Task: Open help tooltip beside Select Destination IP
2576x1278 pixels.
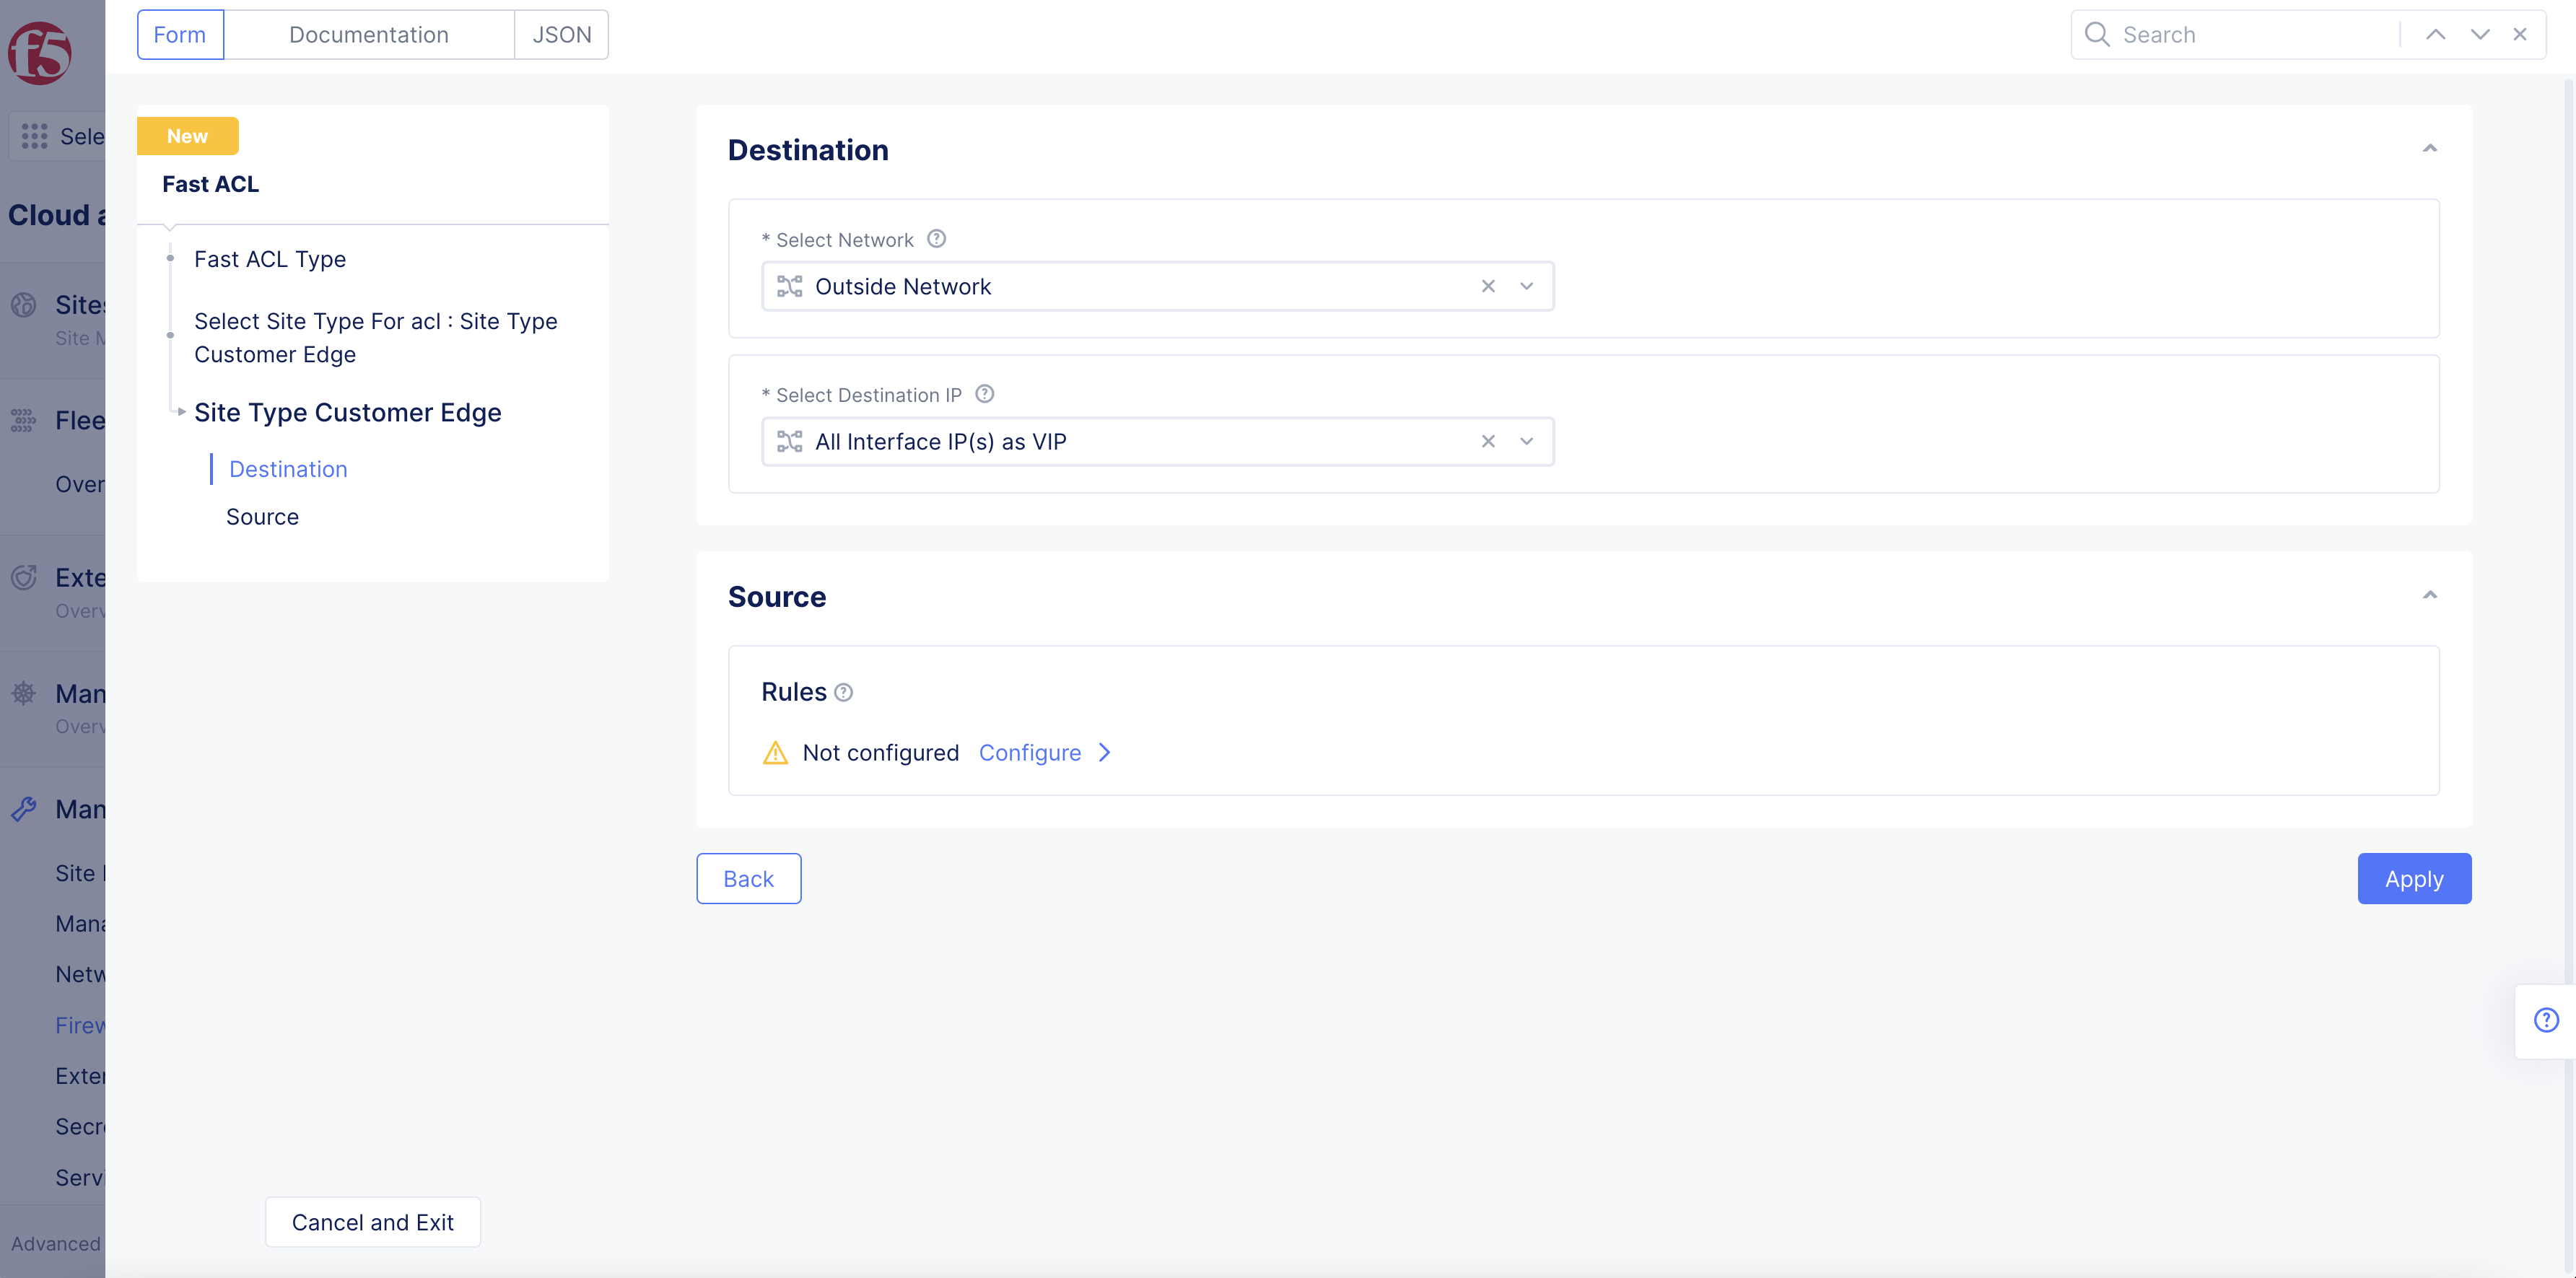Action: point(984,394)
